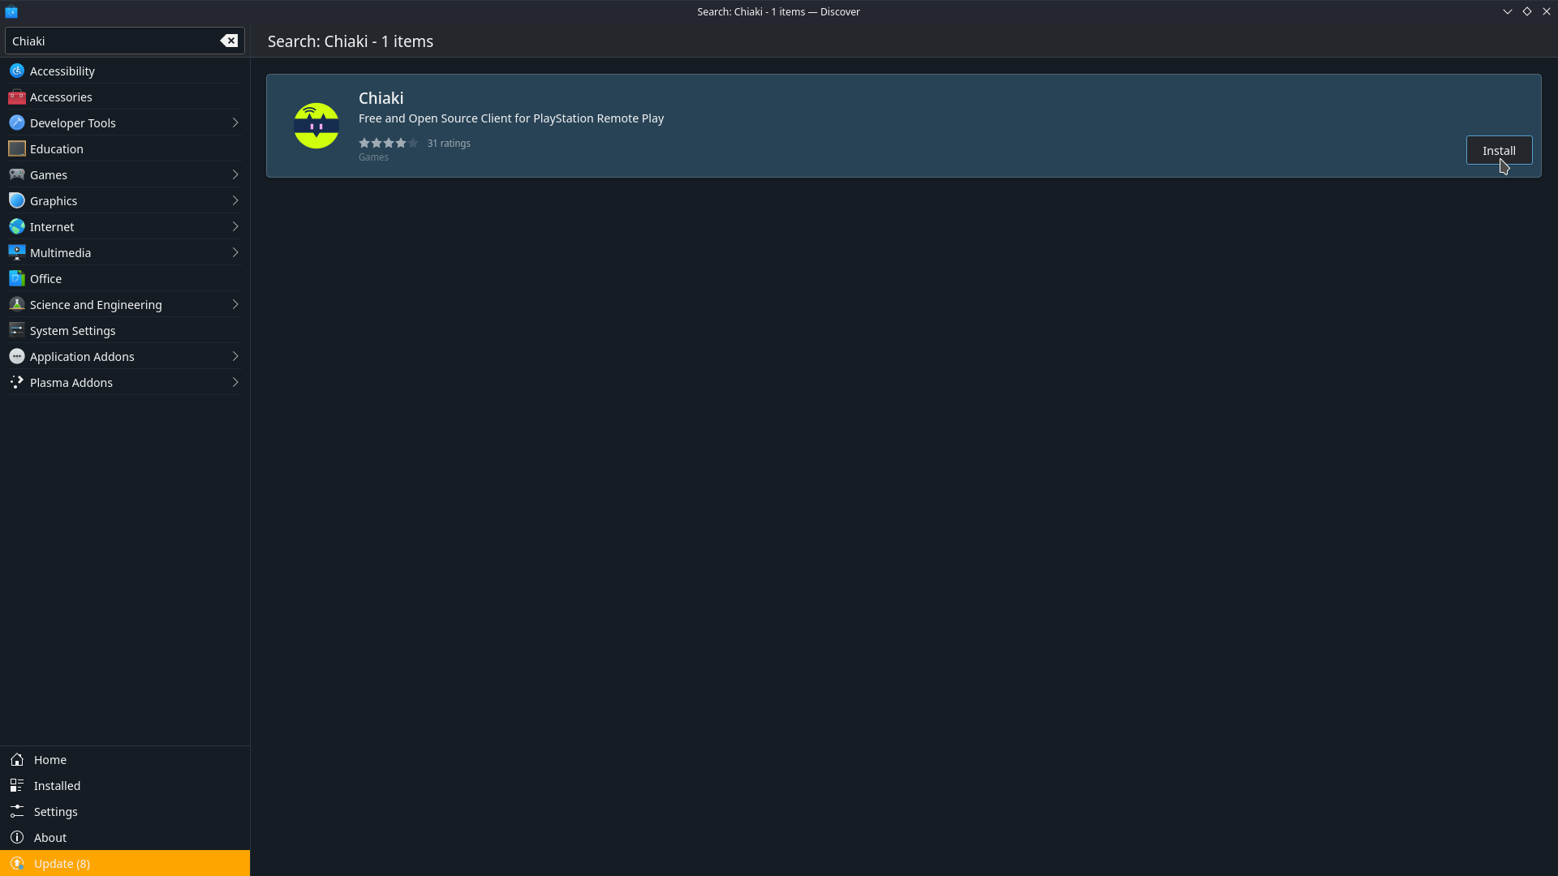Screen dimensions: 1558x876
Task: Click the Education category icon
Action: [16, 148]
